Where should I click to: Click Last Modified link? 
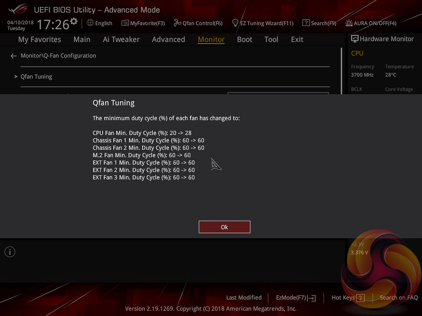click(244, 297)
